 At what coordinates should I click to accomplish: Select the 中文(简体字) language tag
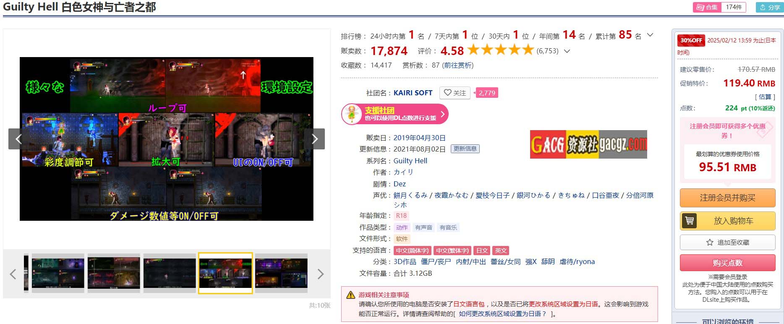click(x=412, y=251)
